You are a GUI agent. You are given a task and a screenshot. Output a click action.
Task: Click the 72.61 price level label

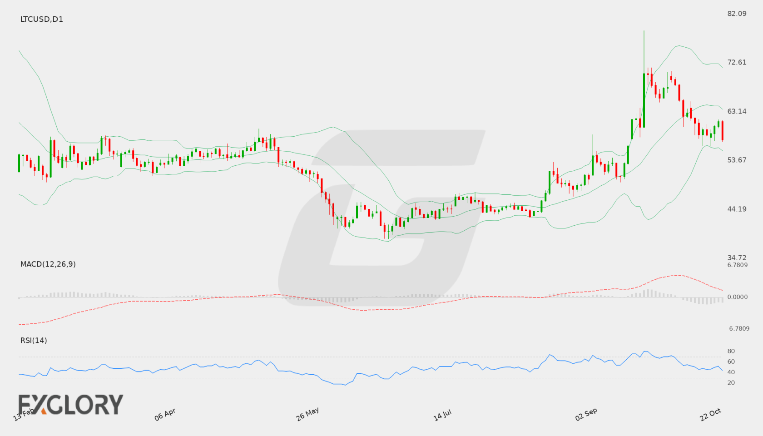(737, 62)
